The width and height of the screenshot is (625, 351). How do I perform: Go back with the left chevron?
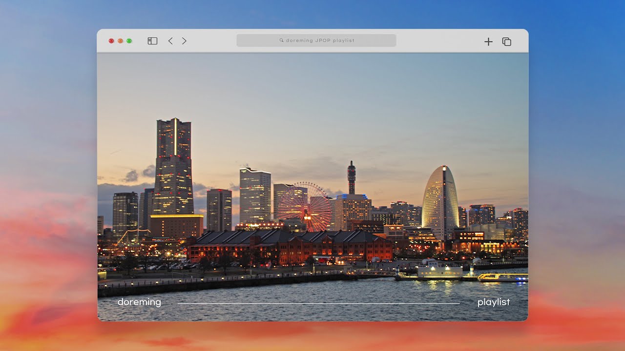tap(170, 41)
